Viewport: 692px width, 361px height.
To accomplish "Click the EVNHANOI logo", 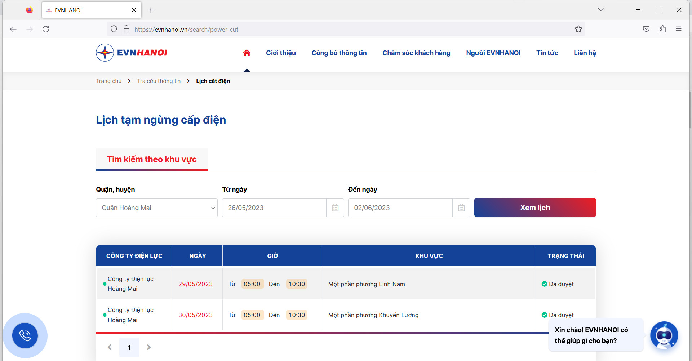I will coord(132,53).
